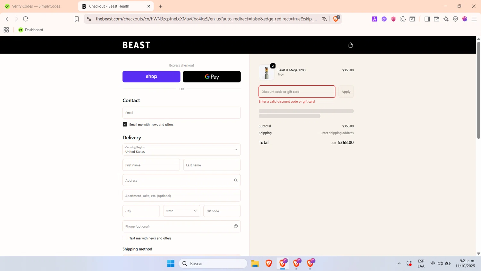481x271 pixels.
Task: Pay with Shop Pay button
Action: pos(151,77)
